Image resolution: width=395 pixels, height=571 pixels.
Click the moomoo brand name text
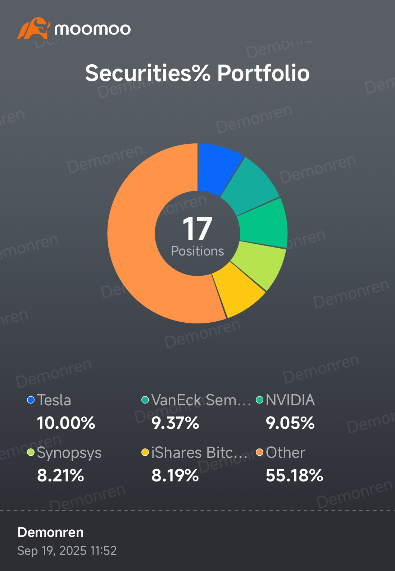(92, 29)
